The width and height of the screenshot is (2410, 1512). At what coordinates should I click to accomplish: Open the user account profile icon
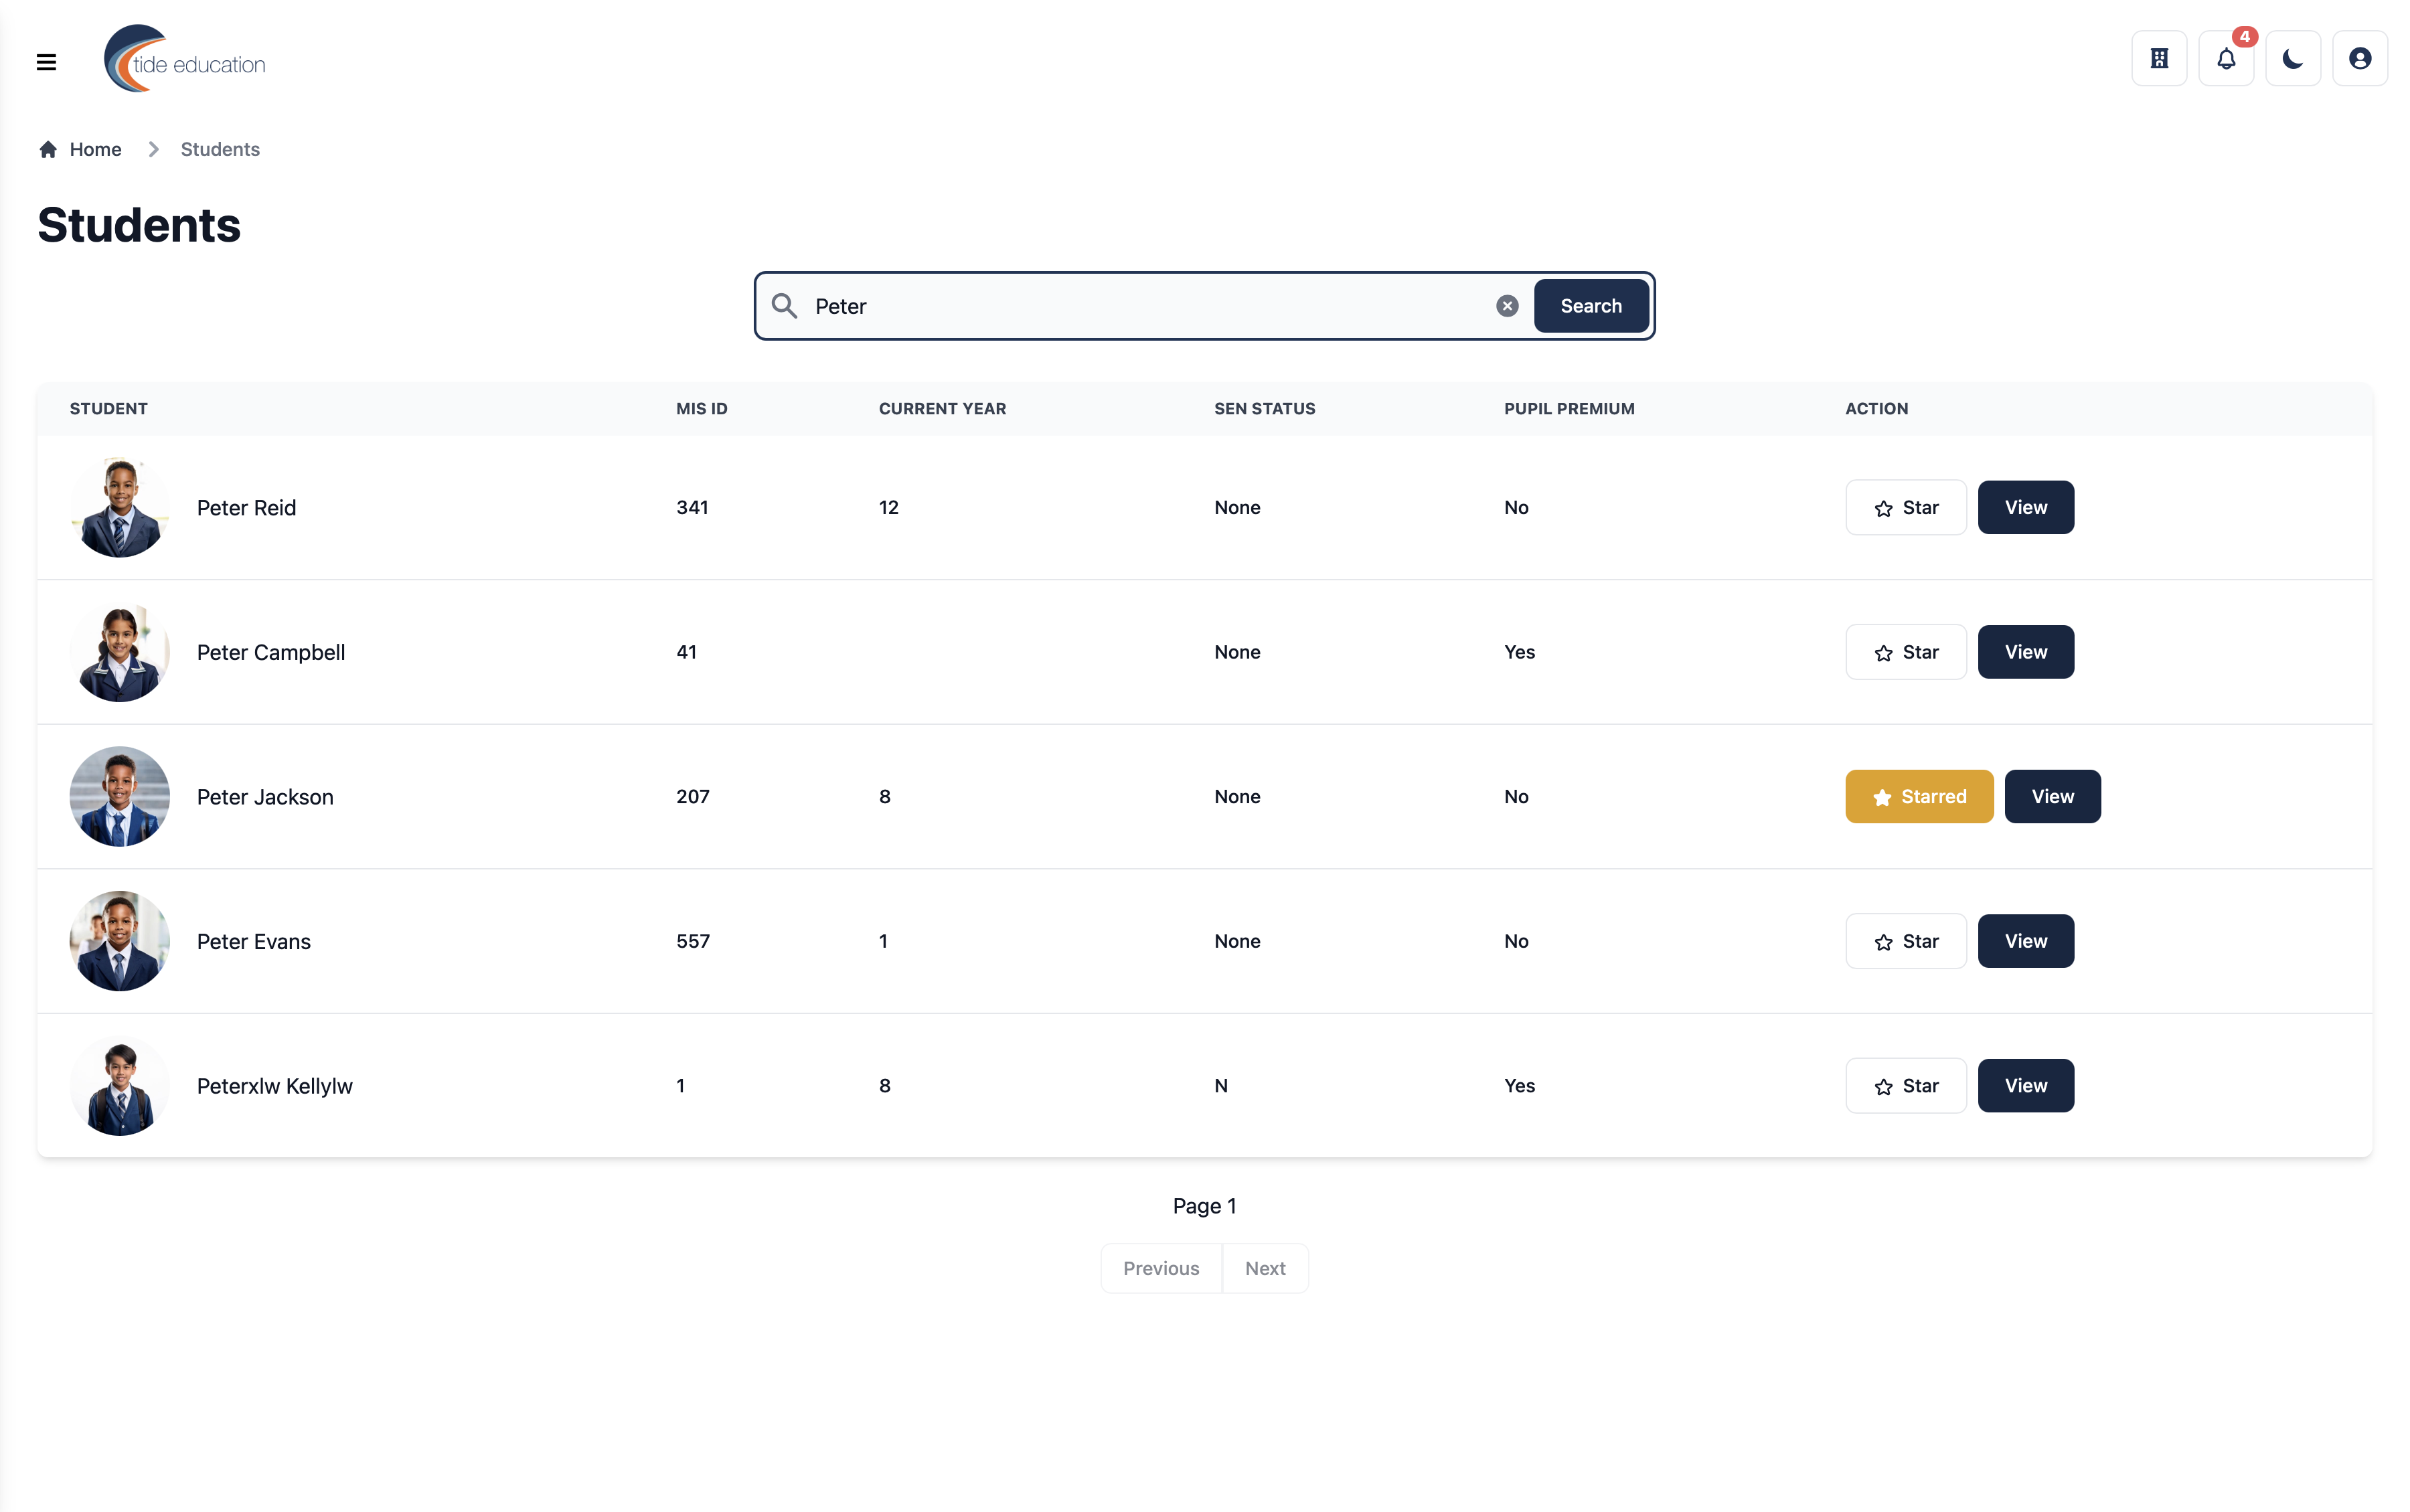[x=2360, y=59]
